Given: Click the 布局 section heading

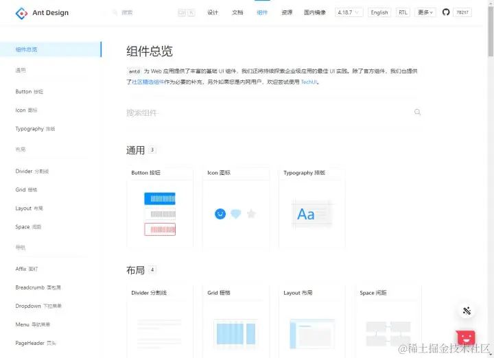Looking at the screenshot, I should pyautogui.click(x=135, y=270).
